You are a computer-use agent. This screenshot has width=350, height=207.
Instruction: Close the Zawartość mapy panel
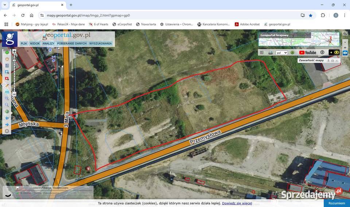(337, 60)
